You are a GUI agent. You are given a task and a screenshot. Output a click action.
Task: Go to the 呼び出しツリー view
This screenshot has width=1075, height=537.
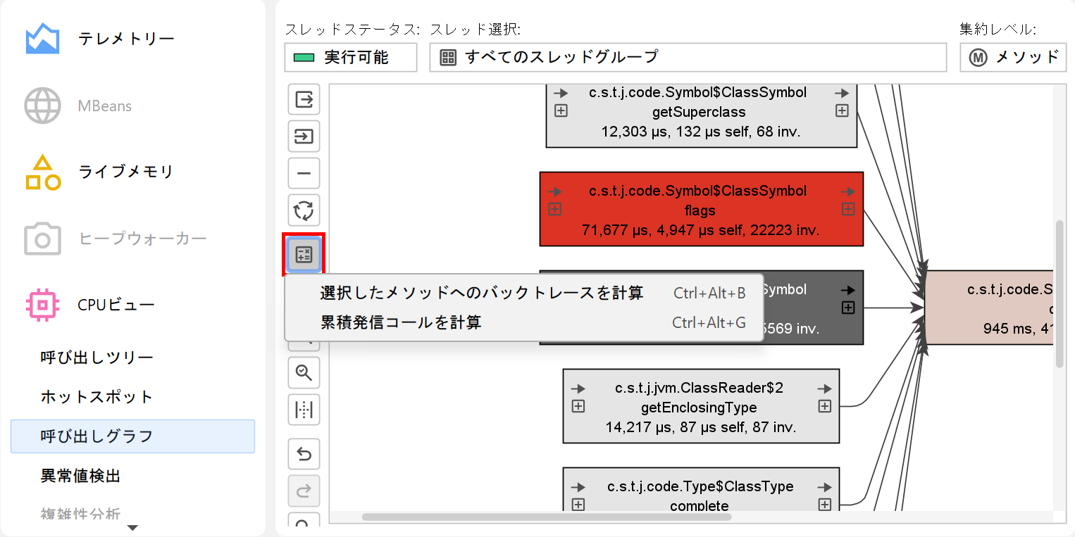(97, 358)
